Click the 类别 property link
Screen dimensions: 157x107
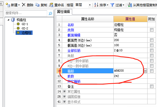click(71, 30)
